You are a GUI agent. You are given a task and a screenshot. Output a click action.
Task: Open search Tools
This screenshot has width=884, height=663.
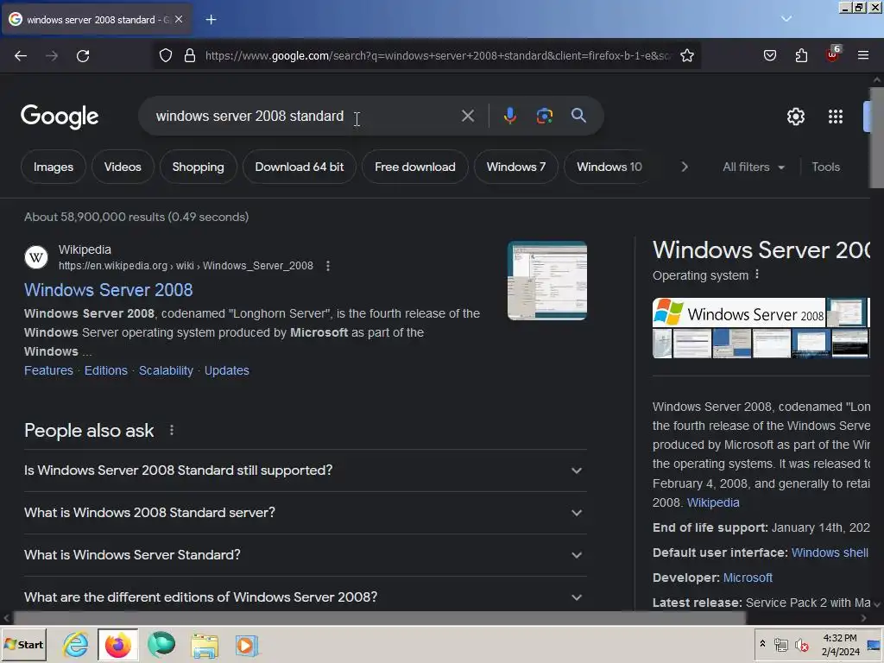(825, 167)
